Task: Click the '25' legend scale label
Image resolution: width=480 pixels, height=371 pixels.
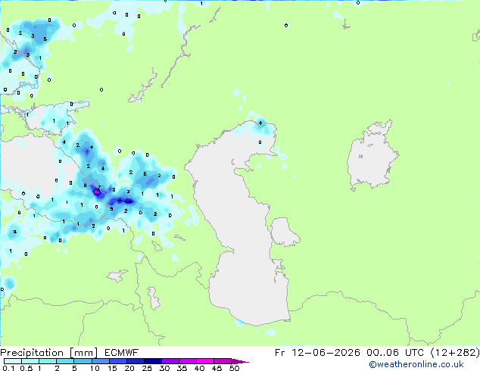Action: (147, 368)
